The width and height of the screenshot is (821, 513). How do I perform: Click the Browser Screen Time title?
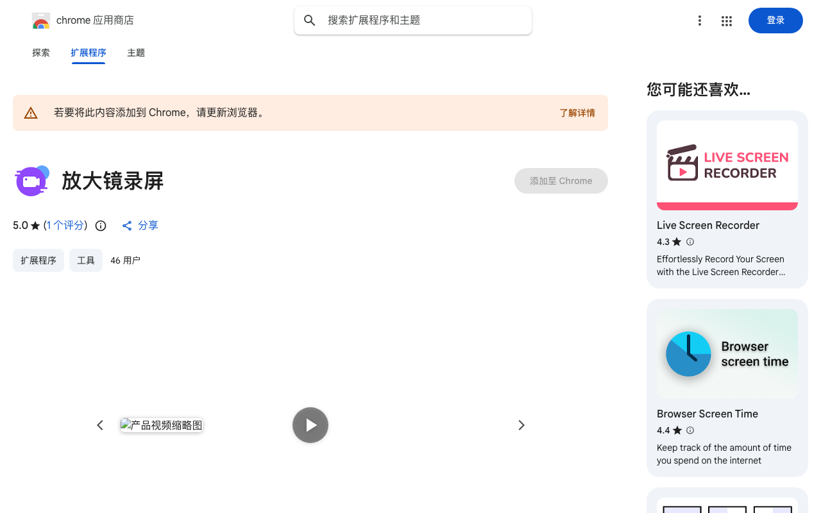[707, 414]
